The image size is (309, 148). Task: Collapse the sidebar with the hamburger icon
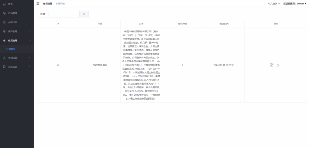pyautogui.click(x=38, y=3)
